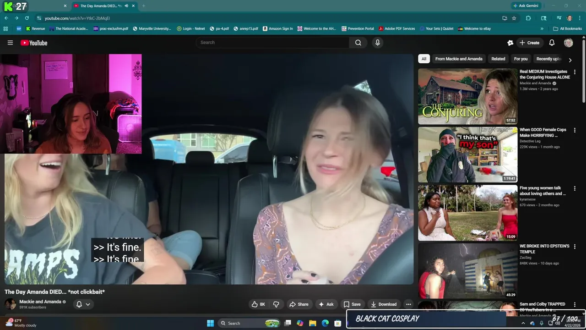
Task: Open the Chrome apps grid in bookmarks bar
Action: pos(5,28)
